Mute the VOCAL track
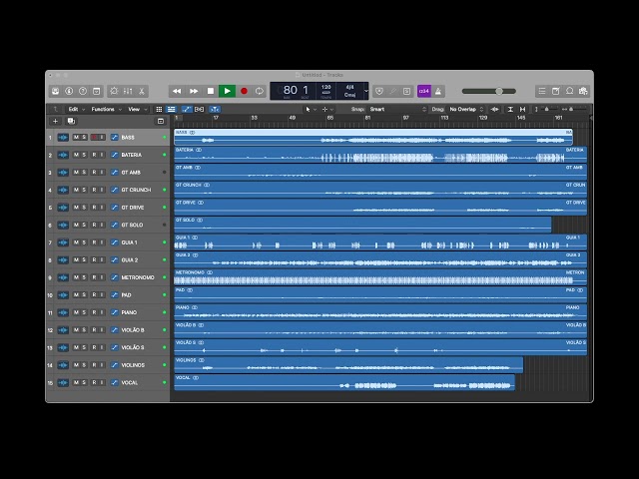 pos(76,383)
